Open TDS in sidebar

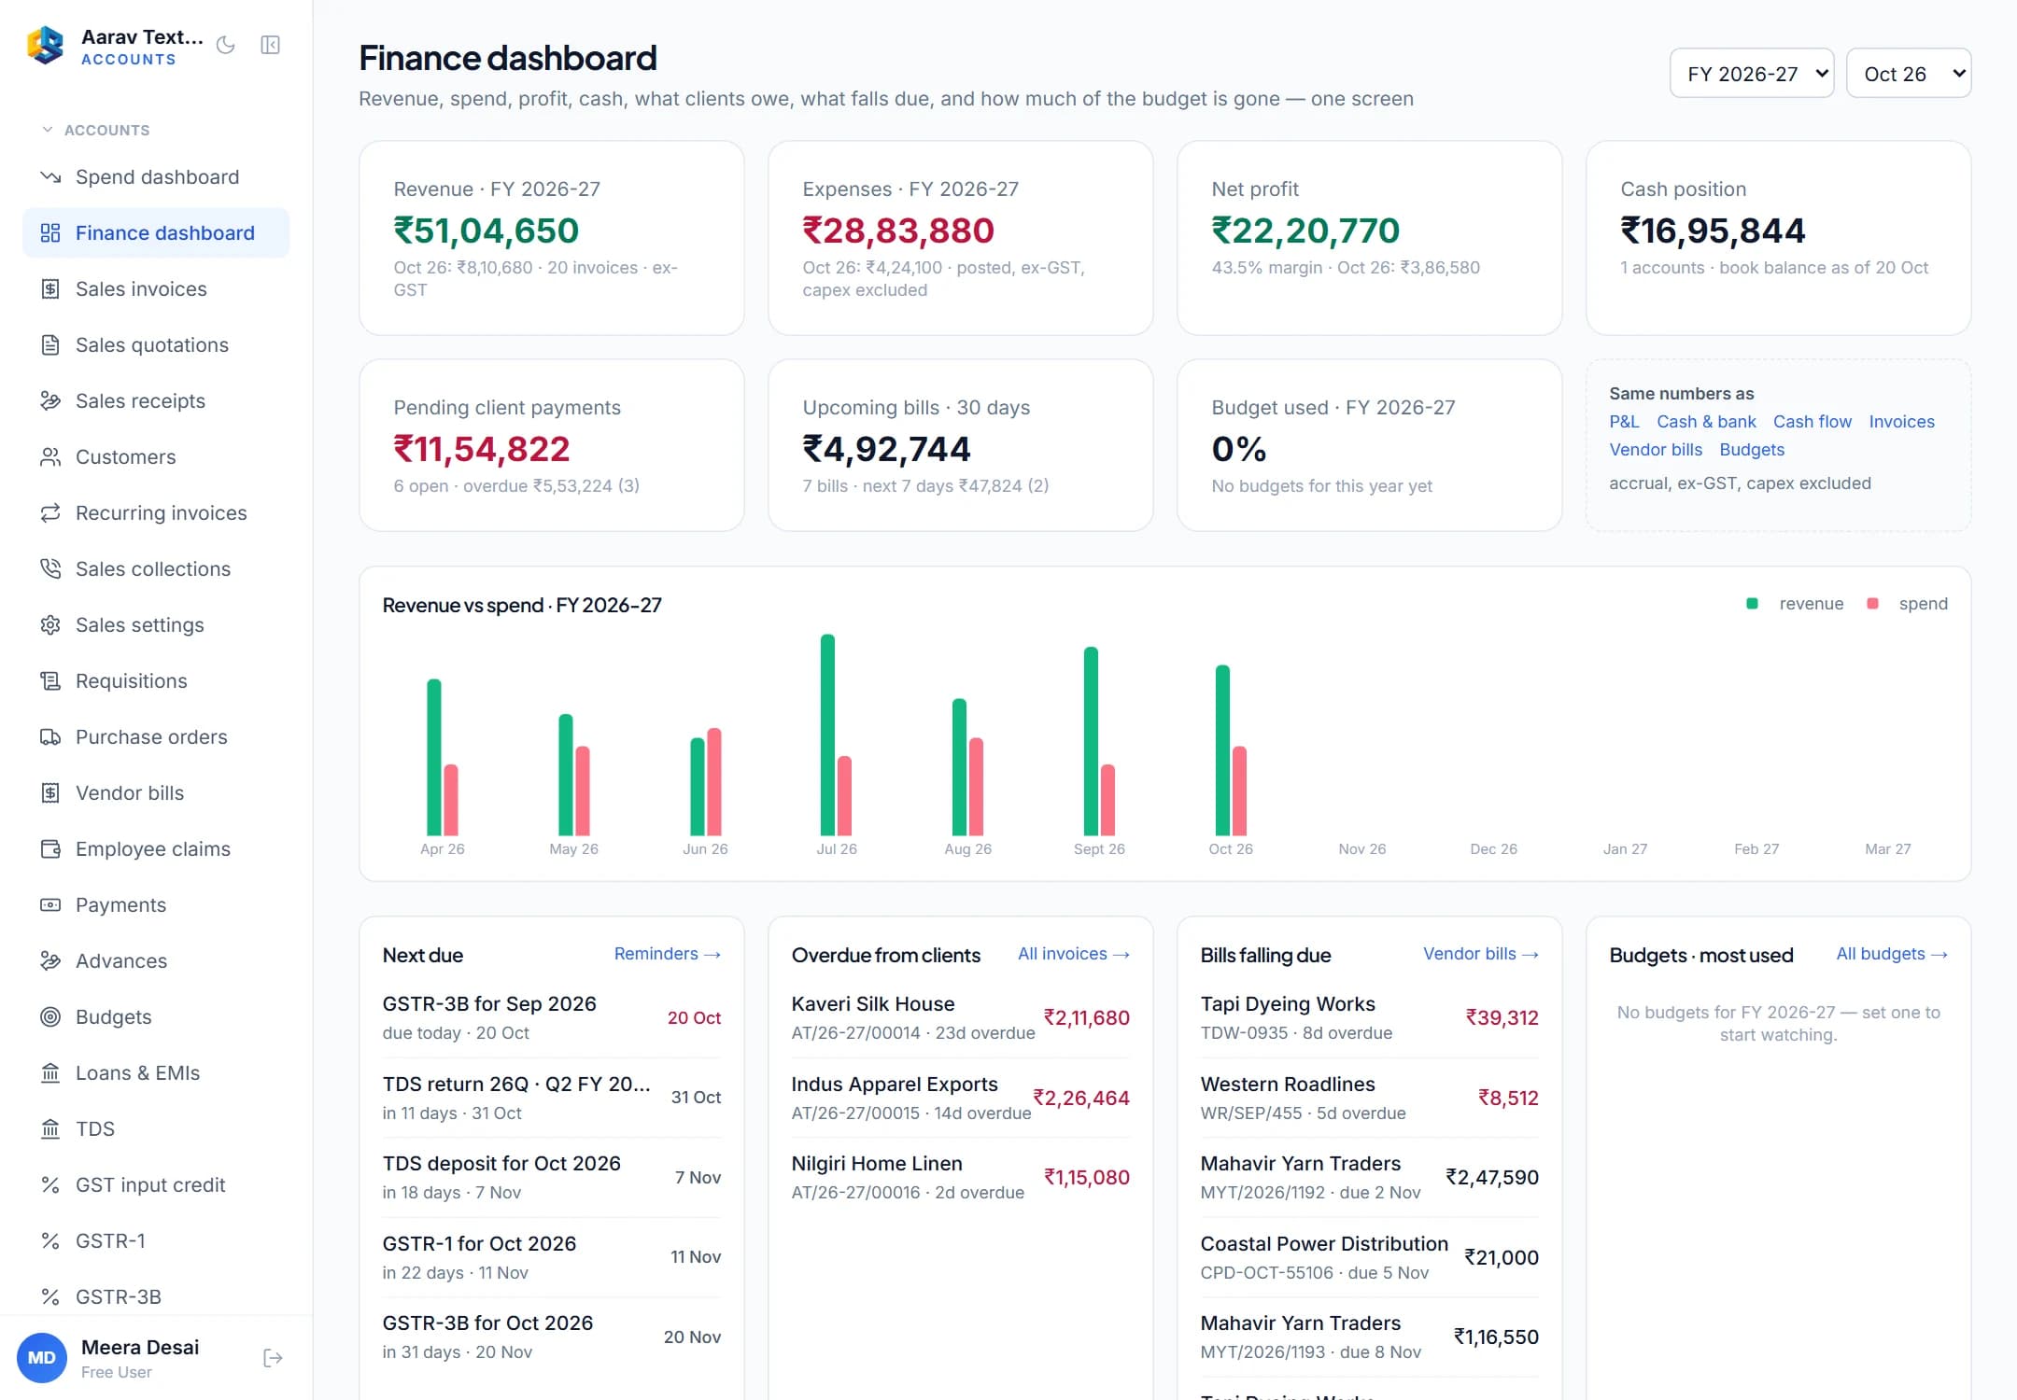[x=156, y=1129]
